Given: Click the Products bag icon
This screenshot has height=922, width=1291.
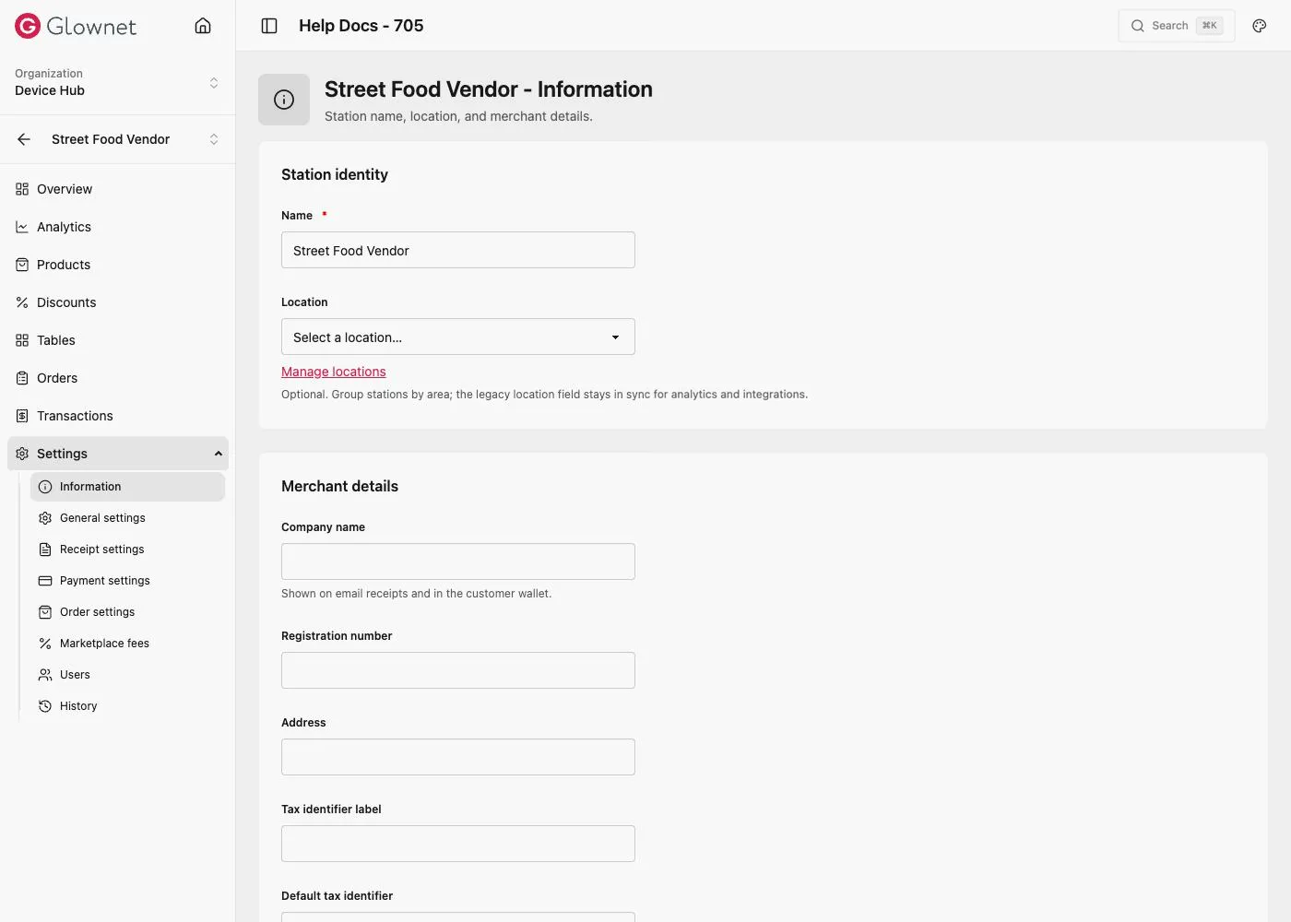Looking at the screenshot, I should (x=22, y=265).
